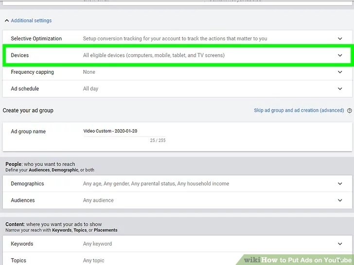This screenshot has width=354, height=265.
Task: Click the 'Any audience' value
Action: tap(98, 200)
